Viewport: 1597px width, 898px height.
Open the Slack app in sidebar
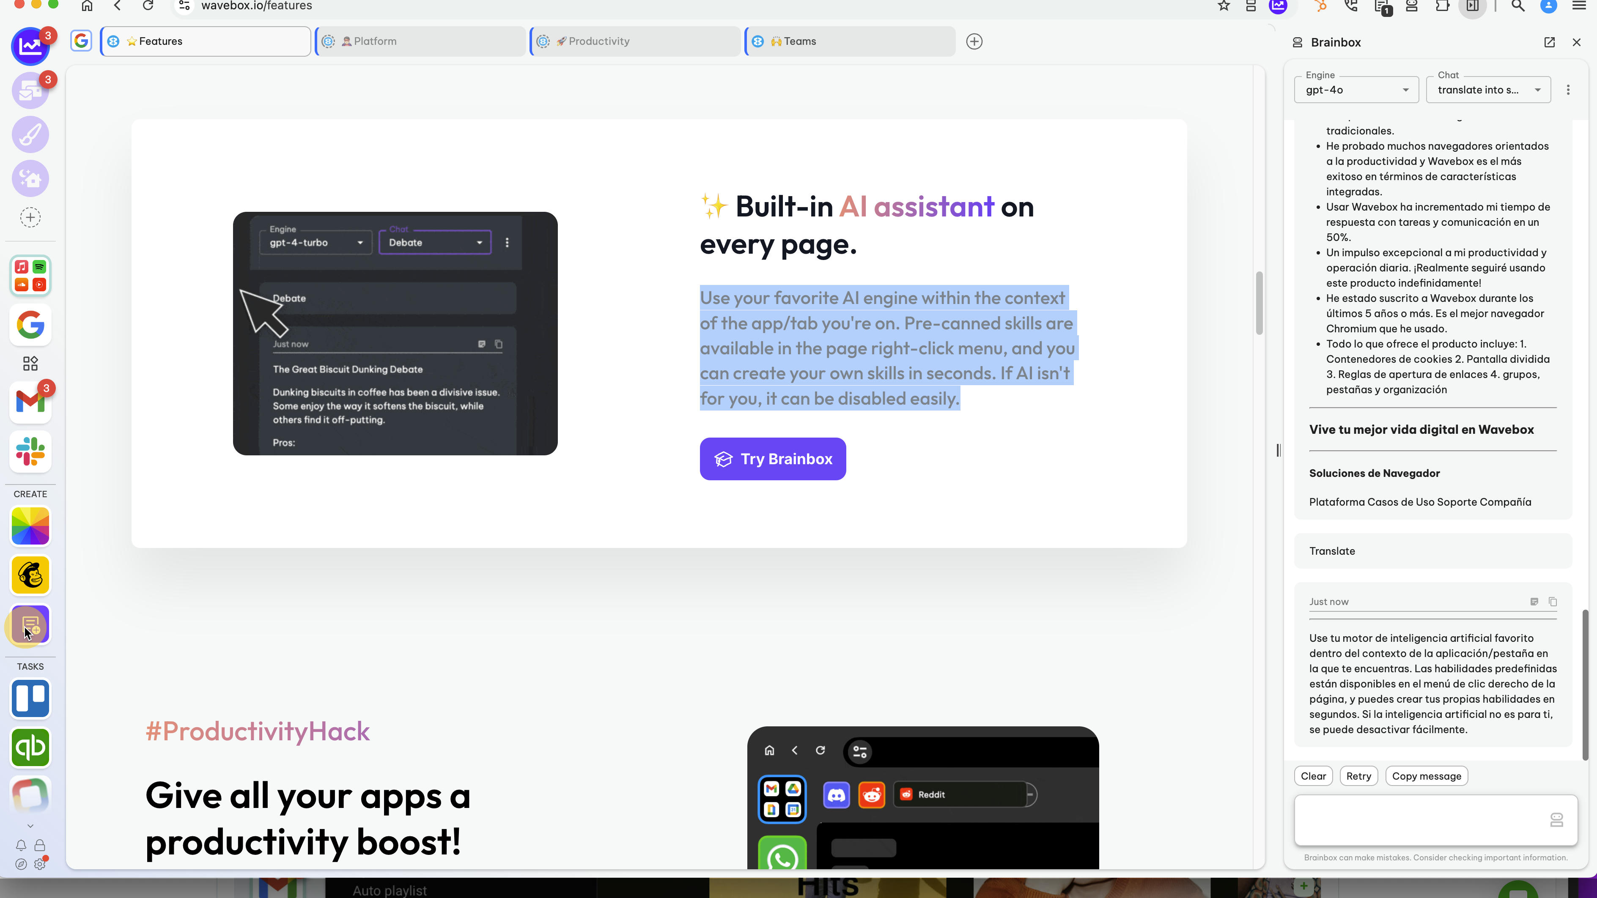tap(30, 451)
